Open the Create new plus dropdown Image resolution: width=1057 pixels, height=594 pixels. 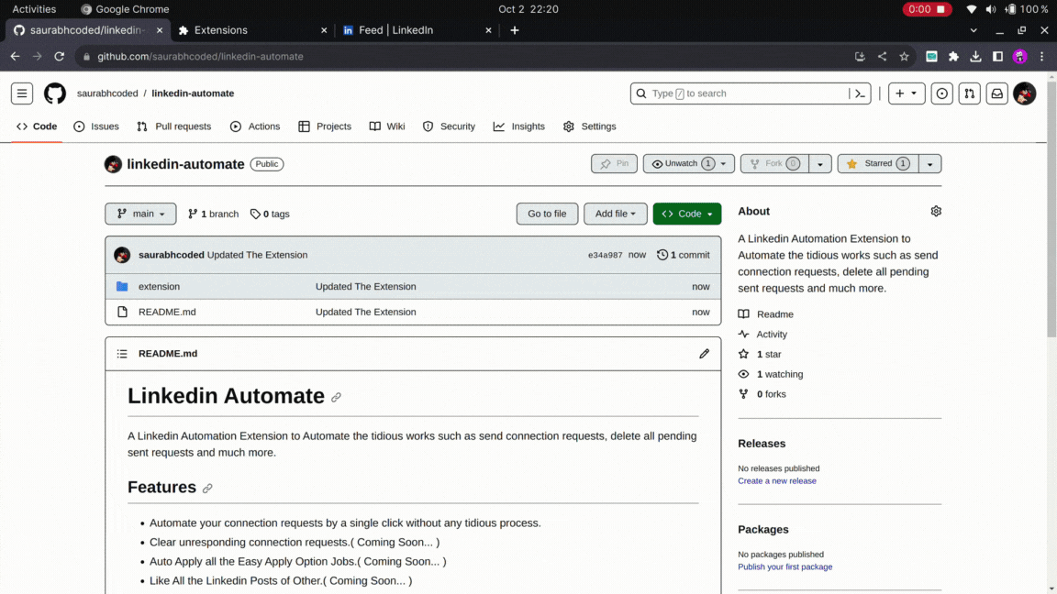coord(906,93)
